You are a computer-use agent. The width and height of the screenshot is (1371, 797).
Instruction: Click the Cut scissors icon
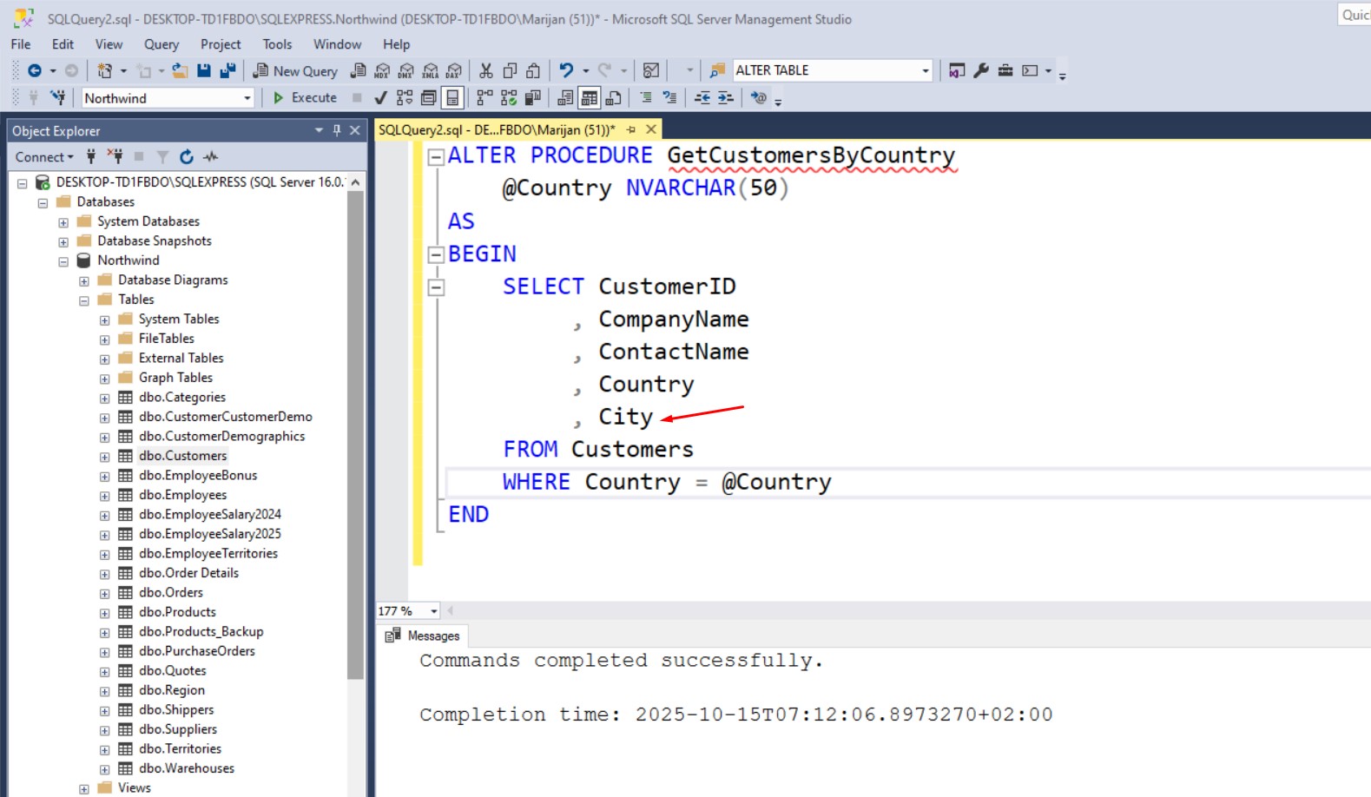[x=486, y=71]
